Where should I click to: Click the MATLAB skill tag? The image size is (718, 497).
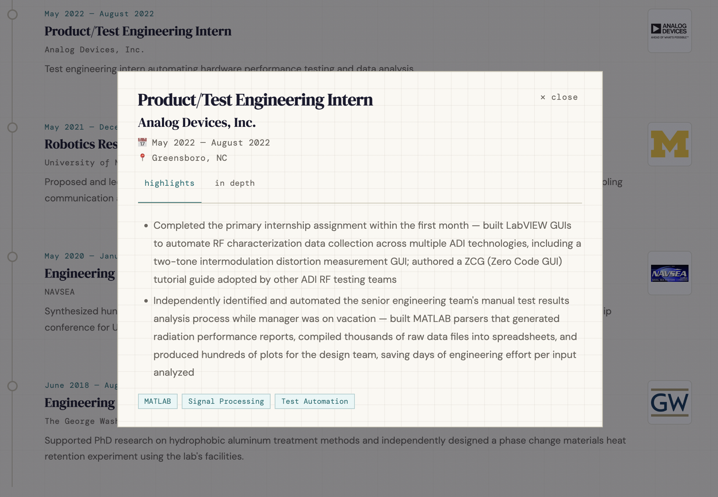click(x=157, y=401)
